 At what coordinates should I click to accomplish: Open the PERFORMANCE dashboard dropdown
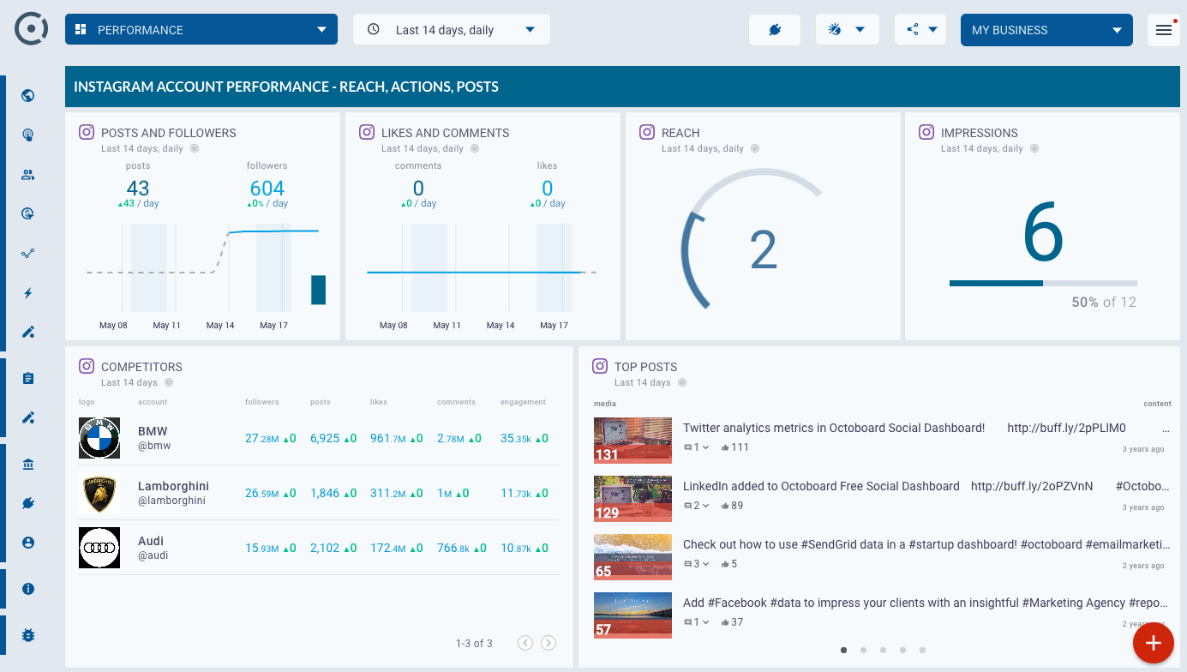pos(201,30)
